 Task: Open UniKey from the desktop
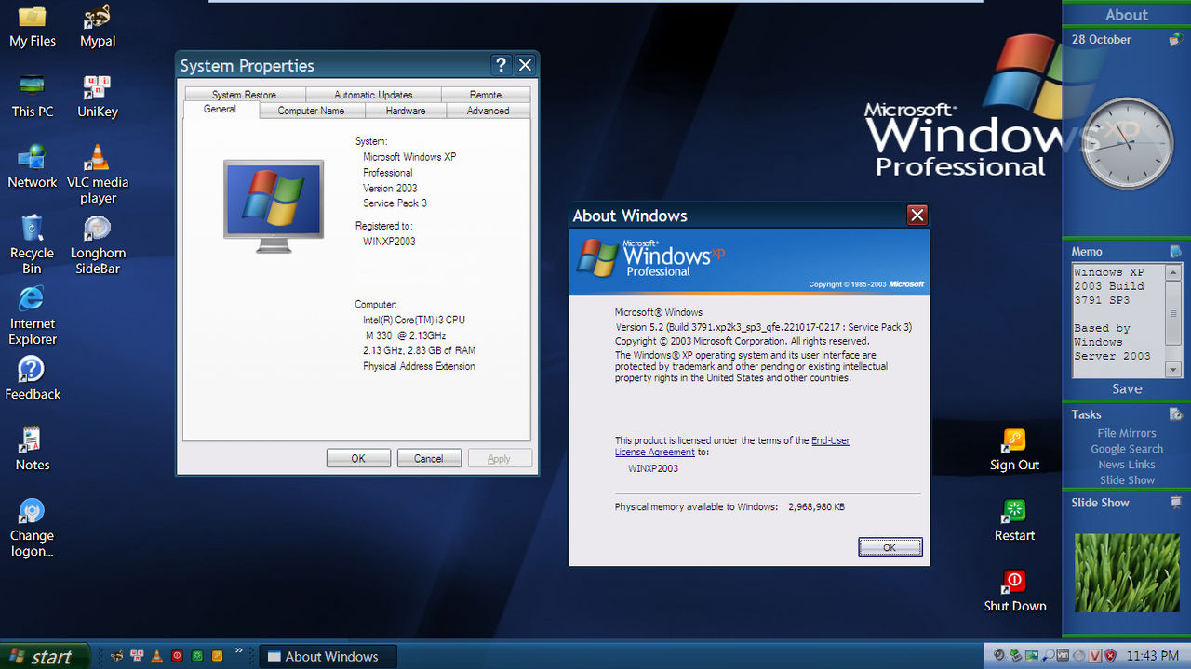(97, 88)
